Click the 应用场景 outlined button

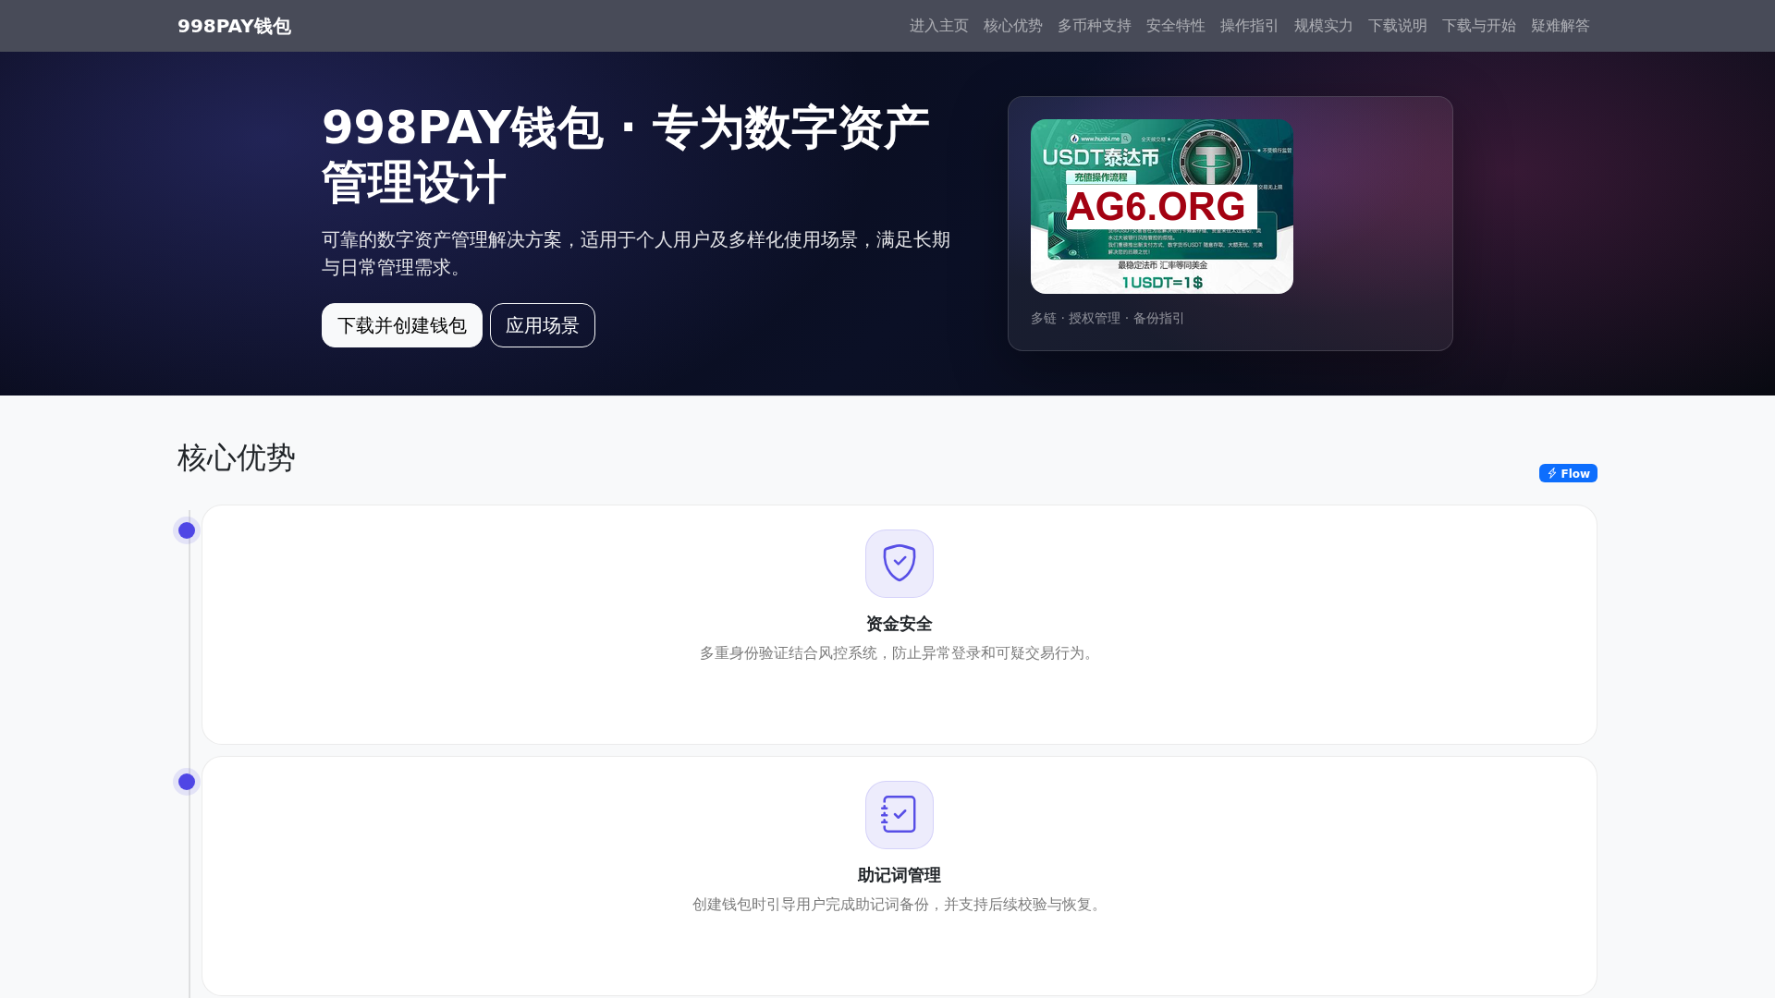click(x=543, y=325)
